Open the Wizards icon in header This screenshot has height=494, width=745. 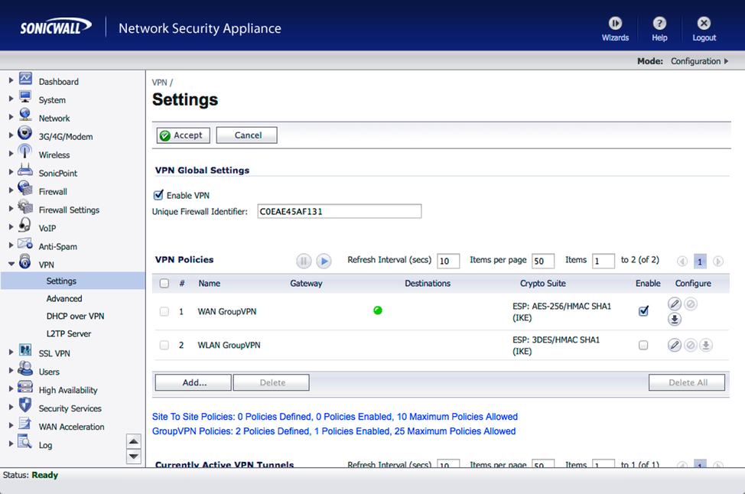[615, 23]
